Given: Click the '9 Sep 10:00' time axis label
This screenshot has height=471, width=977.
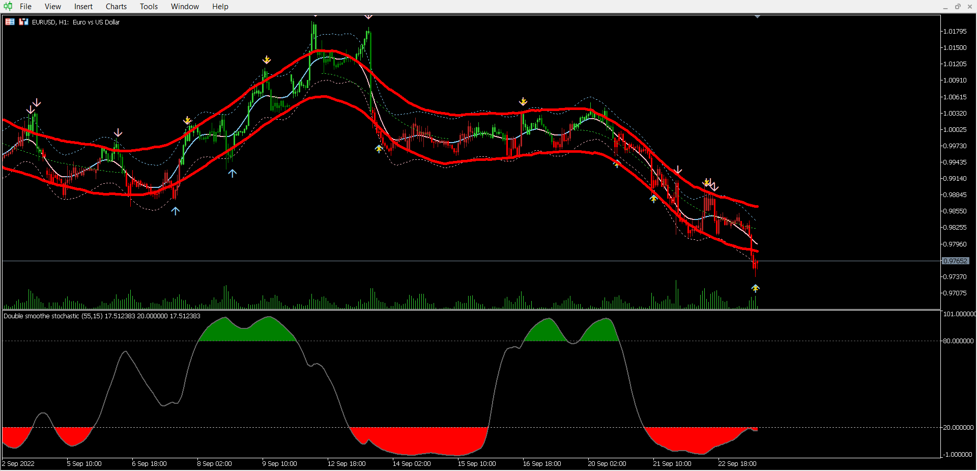Looking at the screenshot, I should [x=279, y=464].
